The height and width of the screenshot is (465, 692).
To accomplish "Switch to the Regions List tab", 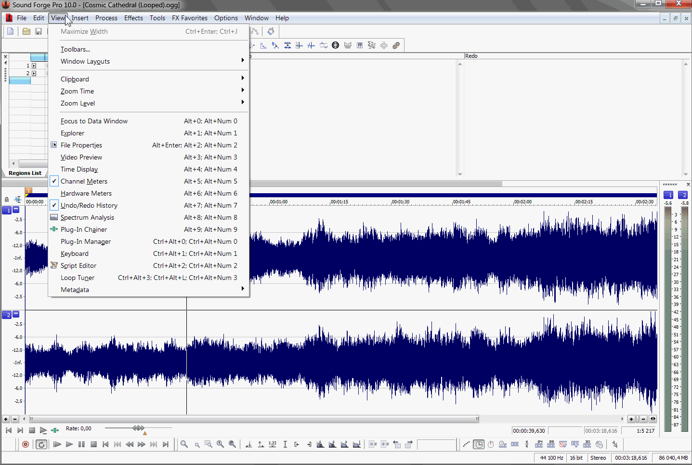I will [25, 173].
